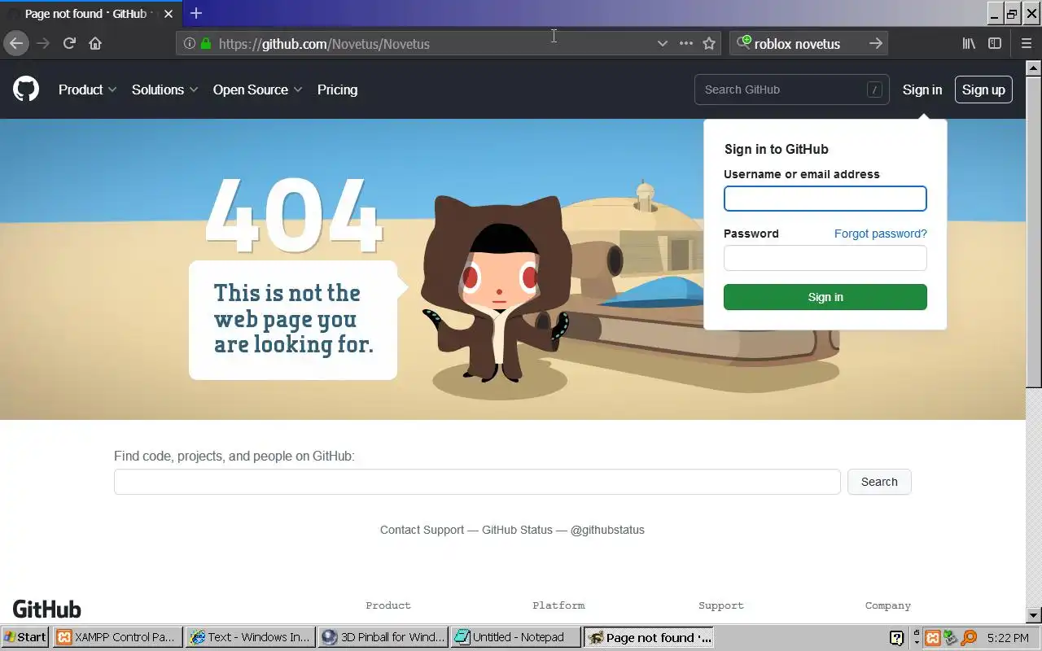The width and height of the screenshot is (1042, 651).
Task: Go back using the browser back arrow
Action: click(x=16, y=43)
